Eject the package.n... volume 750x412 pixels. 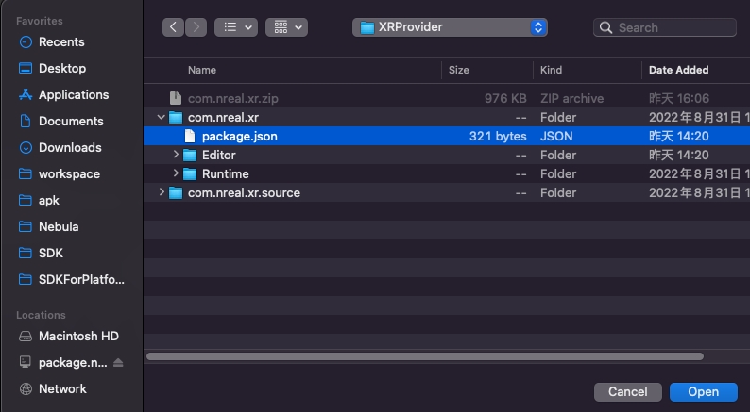click(x=118, y=363)
